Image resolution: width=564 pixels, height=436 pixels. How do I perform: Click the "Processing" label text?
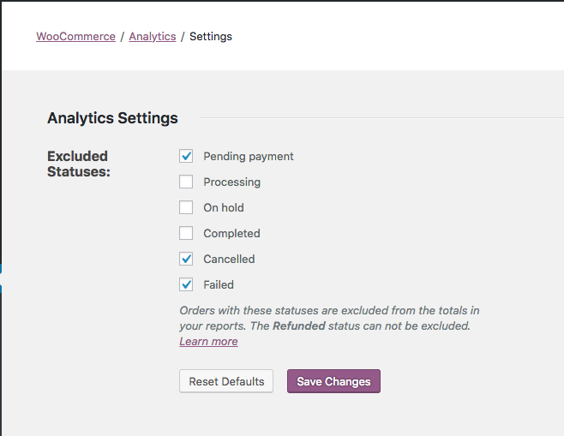click(x=231, y=182)
